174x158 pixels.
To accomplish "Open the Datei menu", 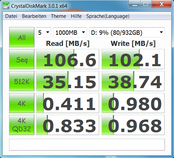I will pyautogui.click(x=11, y=16).
